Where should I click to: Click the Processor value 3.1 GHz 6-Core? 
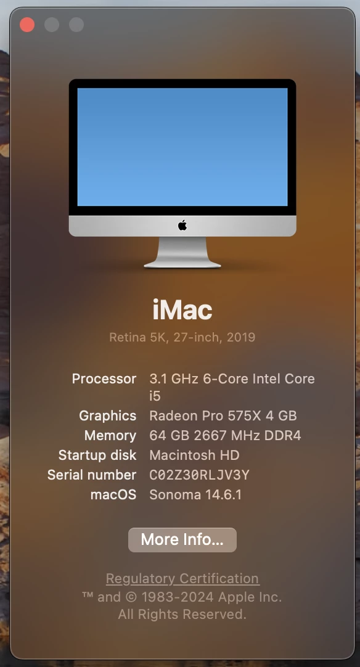[232, 387]
